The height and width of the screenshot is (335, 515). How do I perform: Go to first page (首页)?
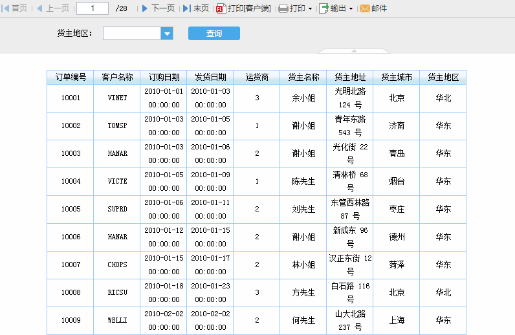click(16, 8)
